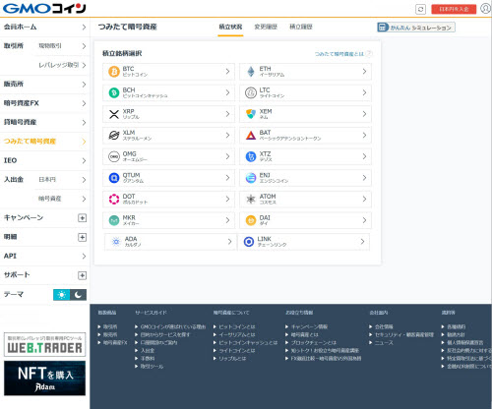Image resolution: width=492 pixels, height=409 pixels.
Task: Click the ADA Cardano icon
Action: (x=116, y=242)
